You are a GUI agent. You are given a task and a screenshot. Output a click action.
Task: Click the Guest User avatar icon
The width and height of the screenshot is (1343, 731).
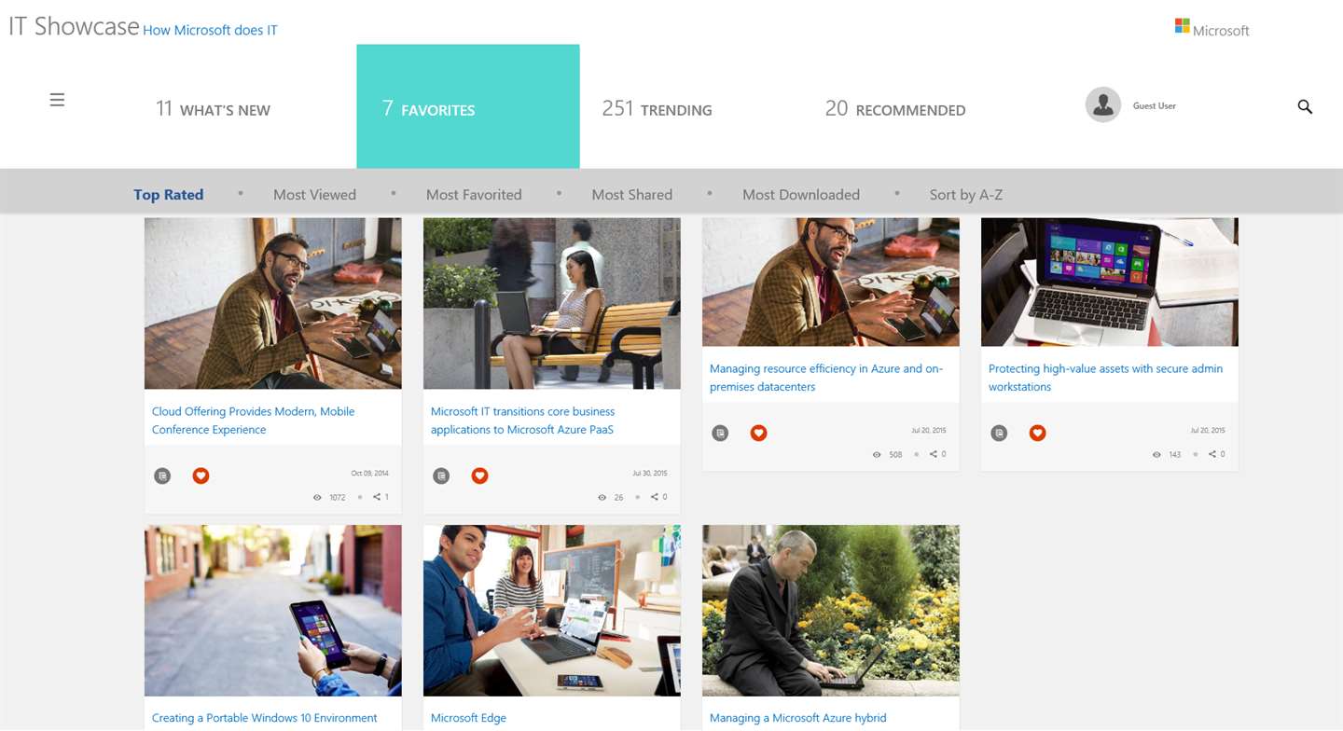pyautogui.click(x=1103, y=105)
